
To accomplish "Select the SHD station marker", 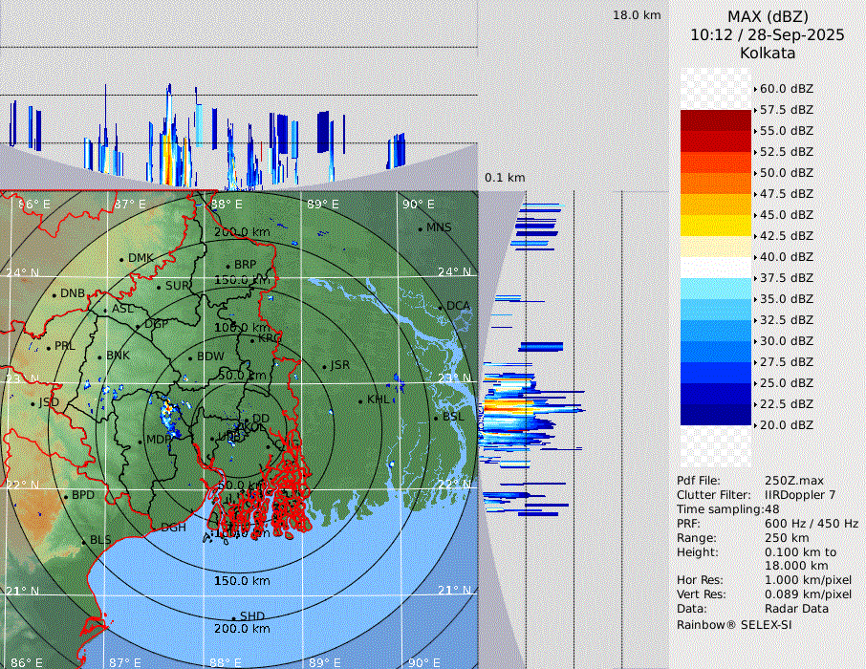I will click(234, 617).
